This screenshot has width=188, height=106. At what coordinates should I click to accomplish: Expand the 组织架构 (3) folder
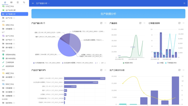(x=14, y=103)
